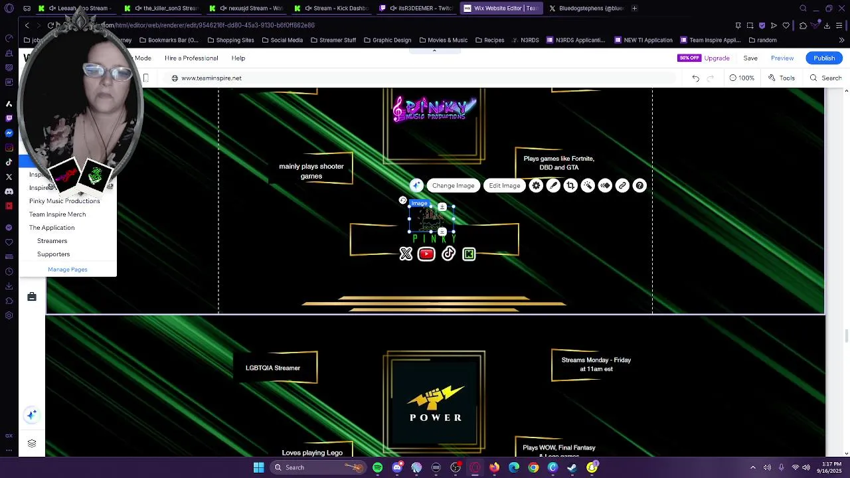The width and height of the screenshot is (850, 478).
Task: Open Layers panel icon at bottom left
Action: pos(31,443)
